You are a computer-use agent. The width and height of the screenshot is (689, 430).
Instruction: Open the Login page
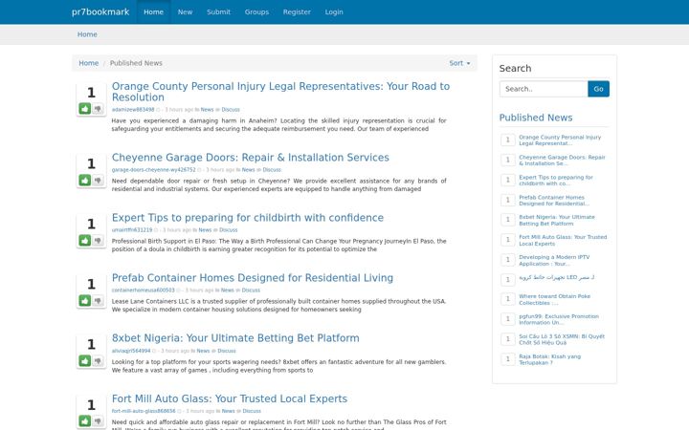pos(334,11)
